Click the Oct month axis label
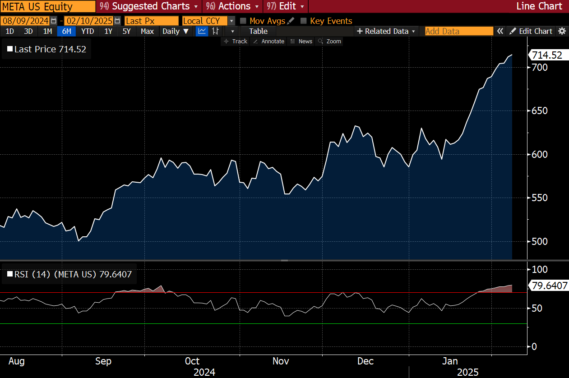This screenshot has width=569, height=378. [x=193, y=361]
